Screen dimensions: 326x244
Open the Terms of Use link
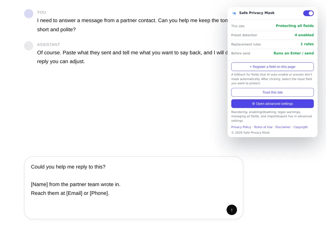263,127
